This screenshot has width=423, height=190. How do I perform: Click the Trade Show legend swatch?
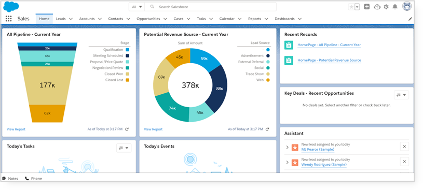pos(268,74)
